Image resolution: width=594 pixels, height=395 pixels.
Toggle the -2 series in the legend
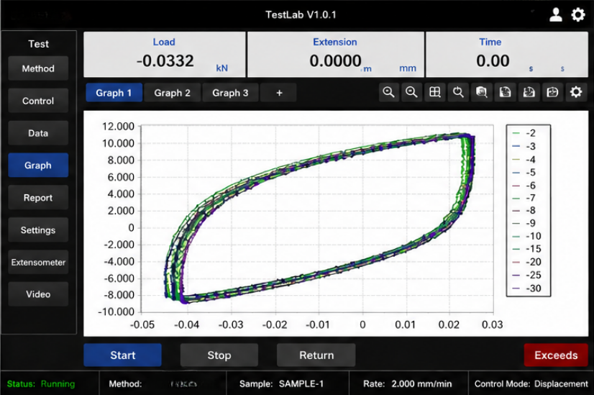(524, 133)
